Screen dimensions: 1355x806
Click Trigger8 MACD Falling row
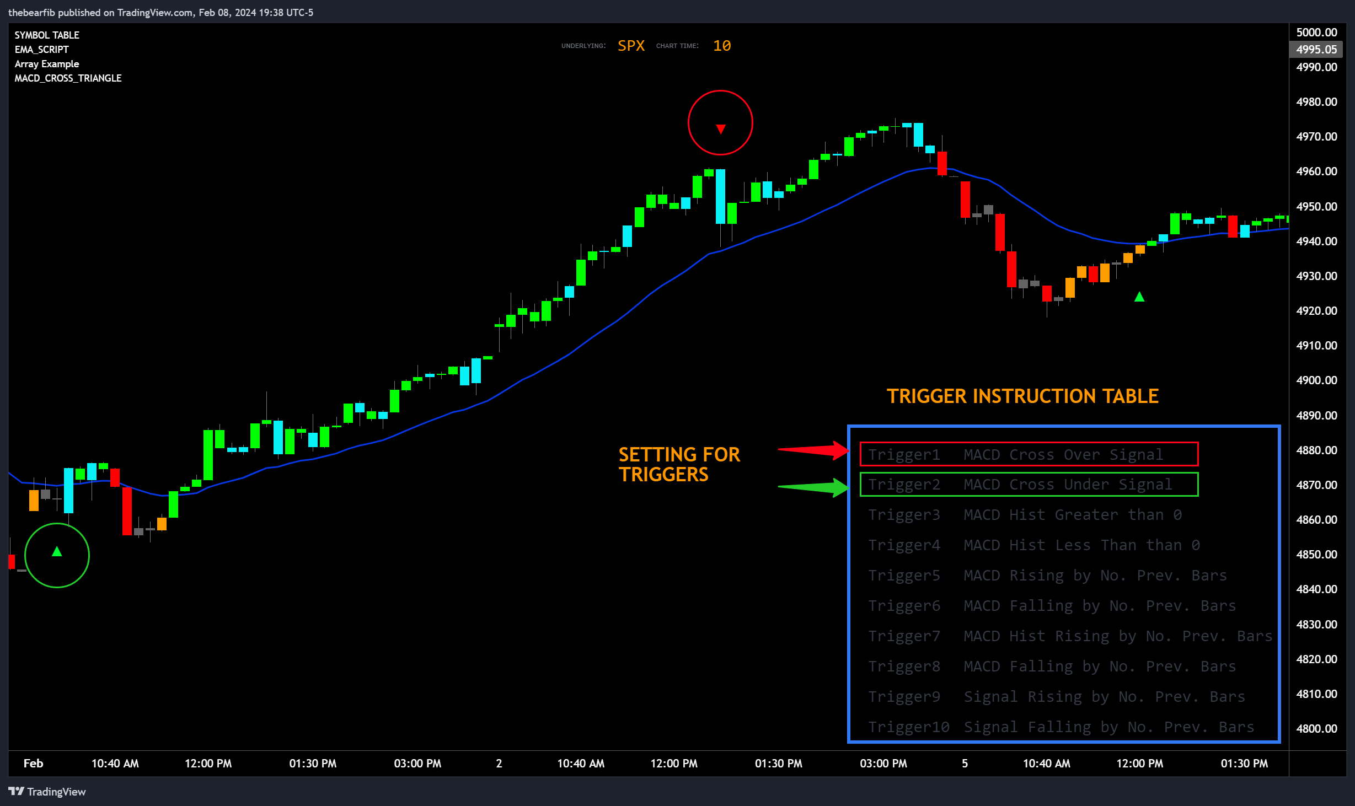(1052, 667)
